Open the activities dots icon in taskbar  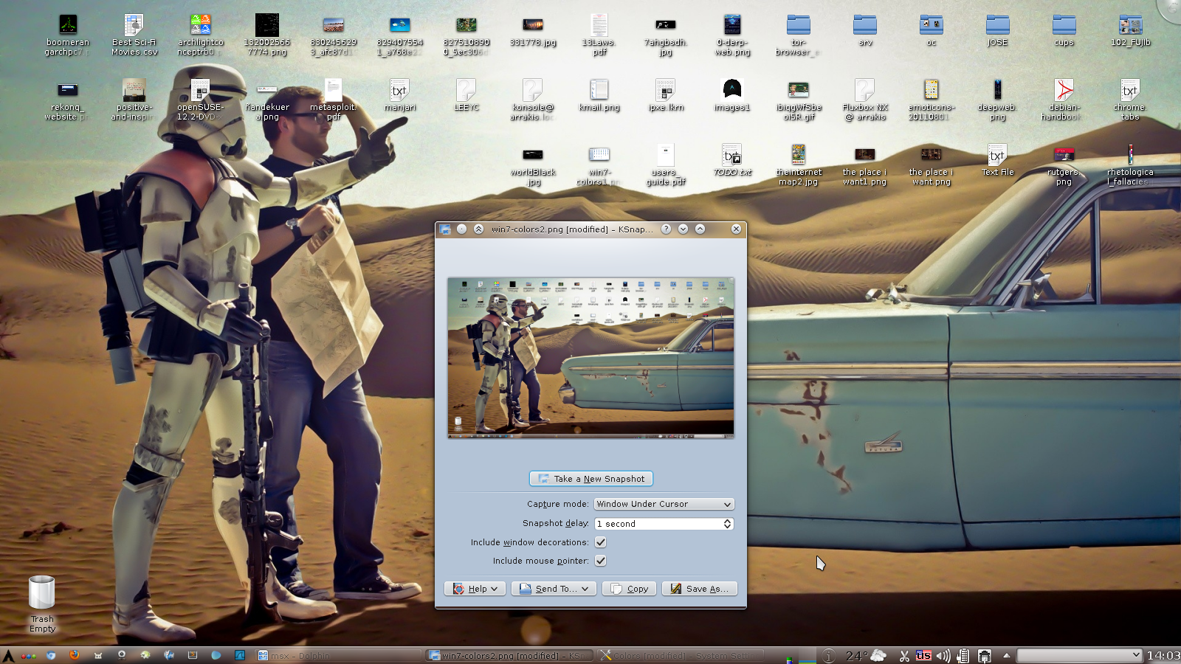coord(28,656)
